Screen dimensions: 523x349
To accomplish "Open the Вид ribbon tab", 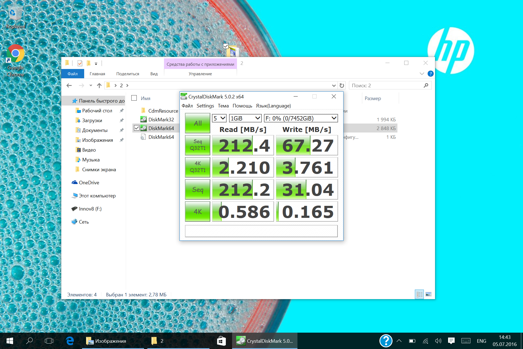I will pyautogui.click(x=154, y=74).
